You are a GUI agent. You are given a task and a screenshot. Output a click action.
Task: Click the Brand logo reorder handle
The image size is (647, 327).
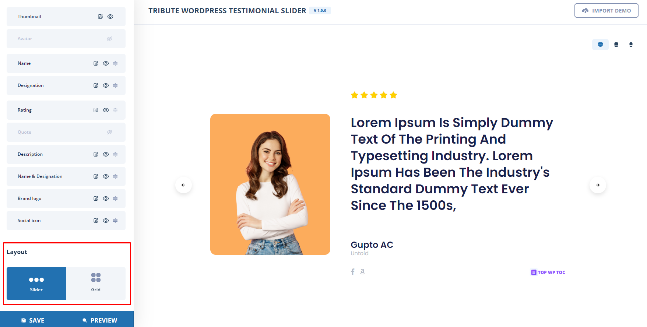coord(115,198)
